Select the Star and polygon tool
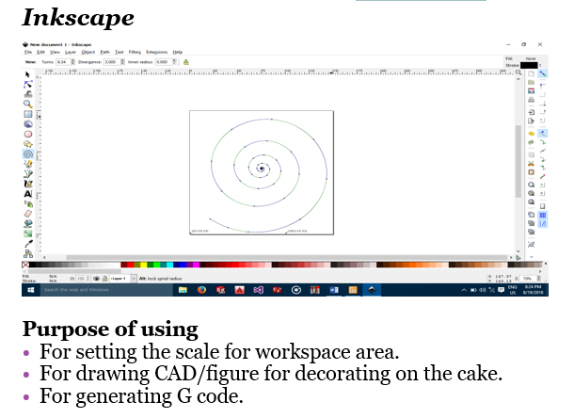The image size is (574, 418). [28, 144]
